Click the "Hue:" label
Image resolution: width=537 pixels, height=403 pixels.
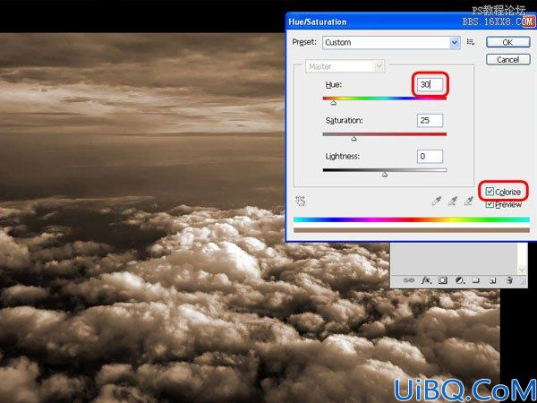pyautogui.click(x=334, y=85)
